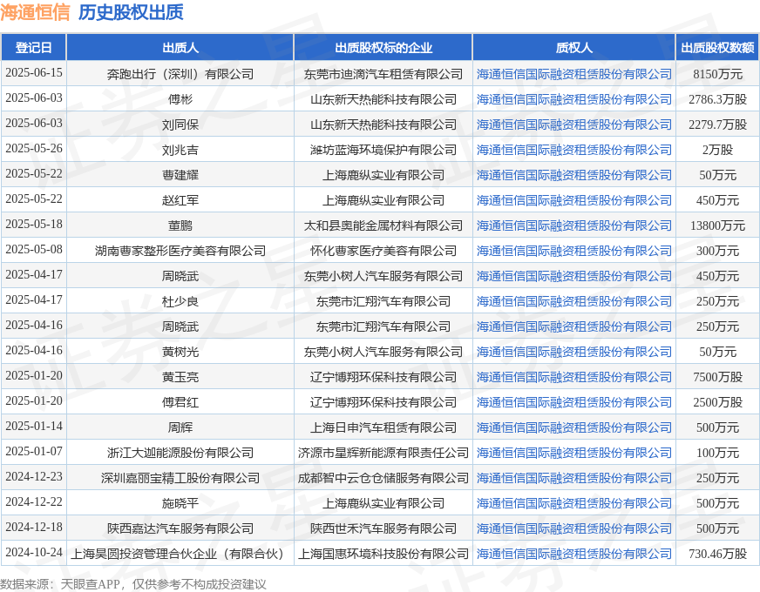Viewport: 760px width, 592px height.
Task: Click the date 2025-05-18
Action: tap(34, 224)
